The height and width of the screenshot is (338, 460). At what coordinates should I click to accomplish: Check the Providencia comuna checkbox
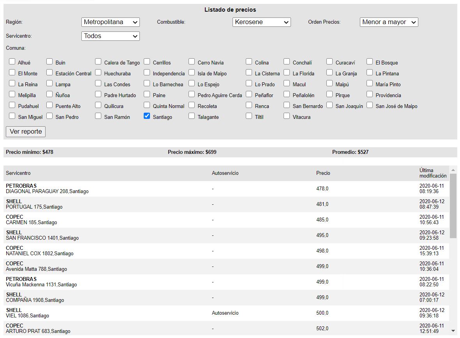click(x=370, y=94)
